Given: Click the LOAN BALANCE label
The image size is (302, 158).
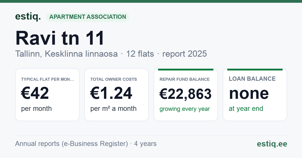Looking at the screenshot, I should 252,79.
